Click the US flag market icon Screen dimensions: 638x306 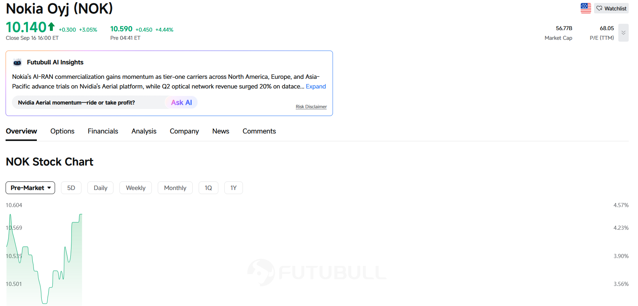(x=586, y=8)
